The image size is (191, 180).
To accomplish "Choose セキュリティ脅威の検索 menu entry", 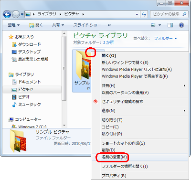I will [x=122, y=102].
